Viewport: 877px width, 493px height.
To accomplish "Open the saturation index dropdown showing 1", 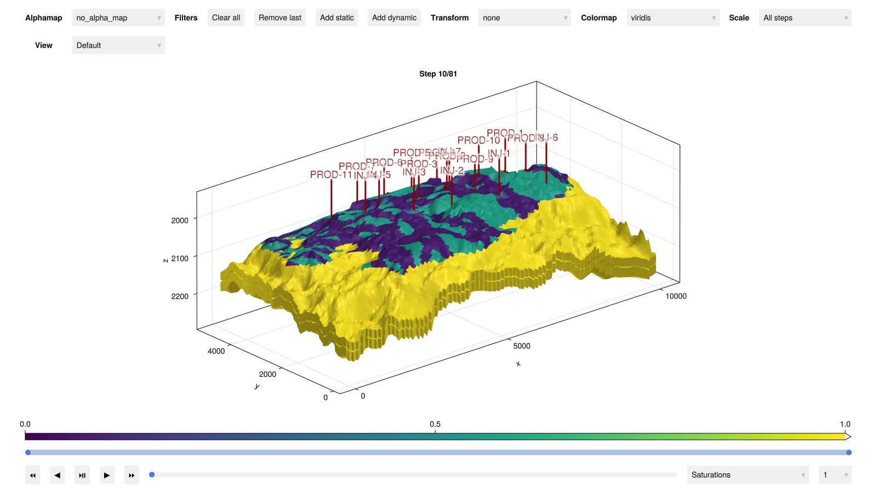I will [x=834, y=475].
